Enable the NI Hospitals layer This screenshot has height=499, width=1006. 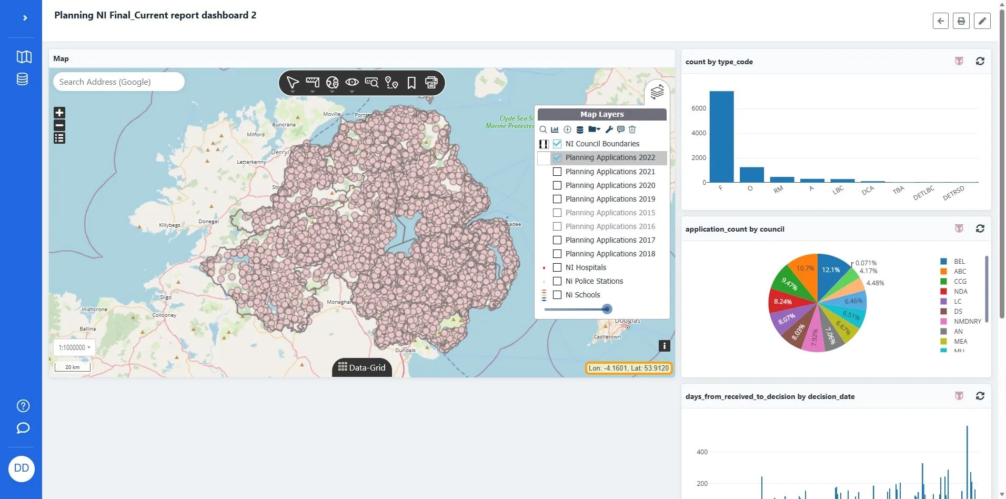coord(557,267)
